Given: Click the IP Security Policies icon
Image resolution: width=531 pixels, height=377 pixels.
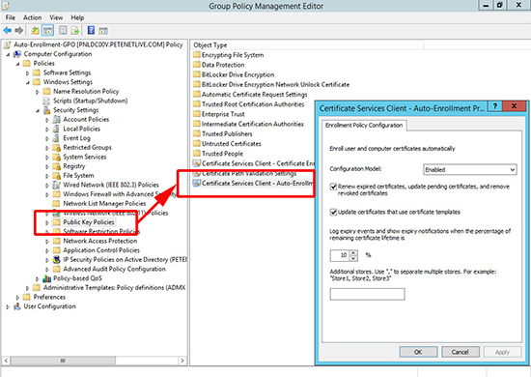Looking at the screenshot, I should tap(57, 260).
